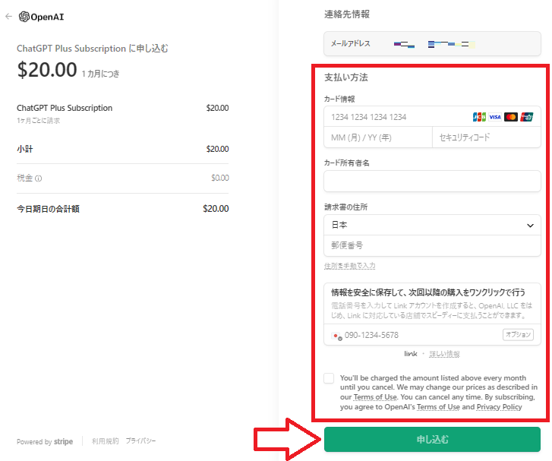
Task: Click the UnionPay card icon
Action: (527, 117)
